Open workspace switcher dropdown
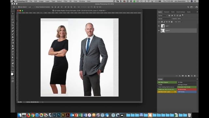209x118 pixels. pyautogui.click(x=192, y=7)
